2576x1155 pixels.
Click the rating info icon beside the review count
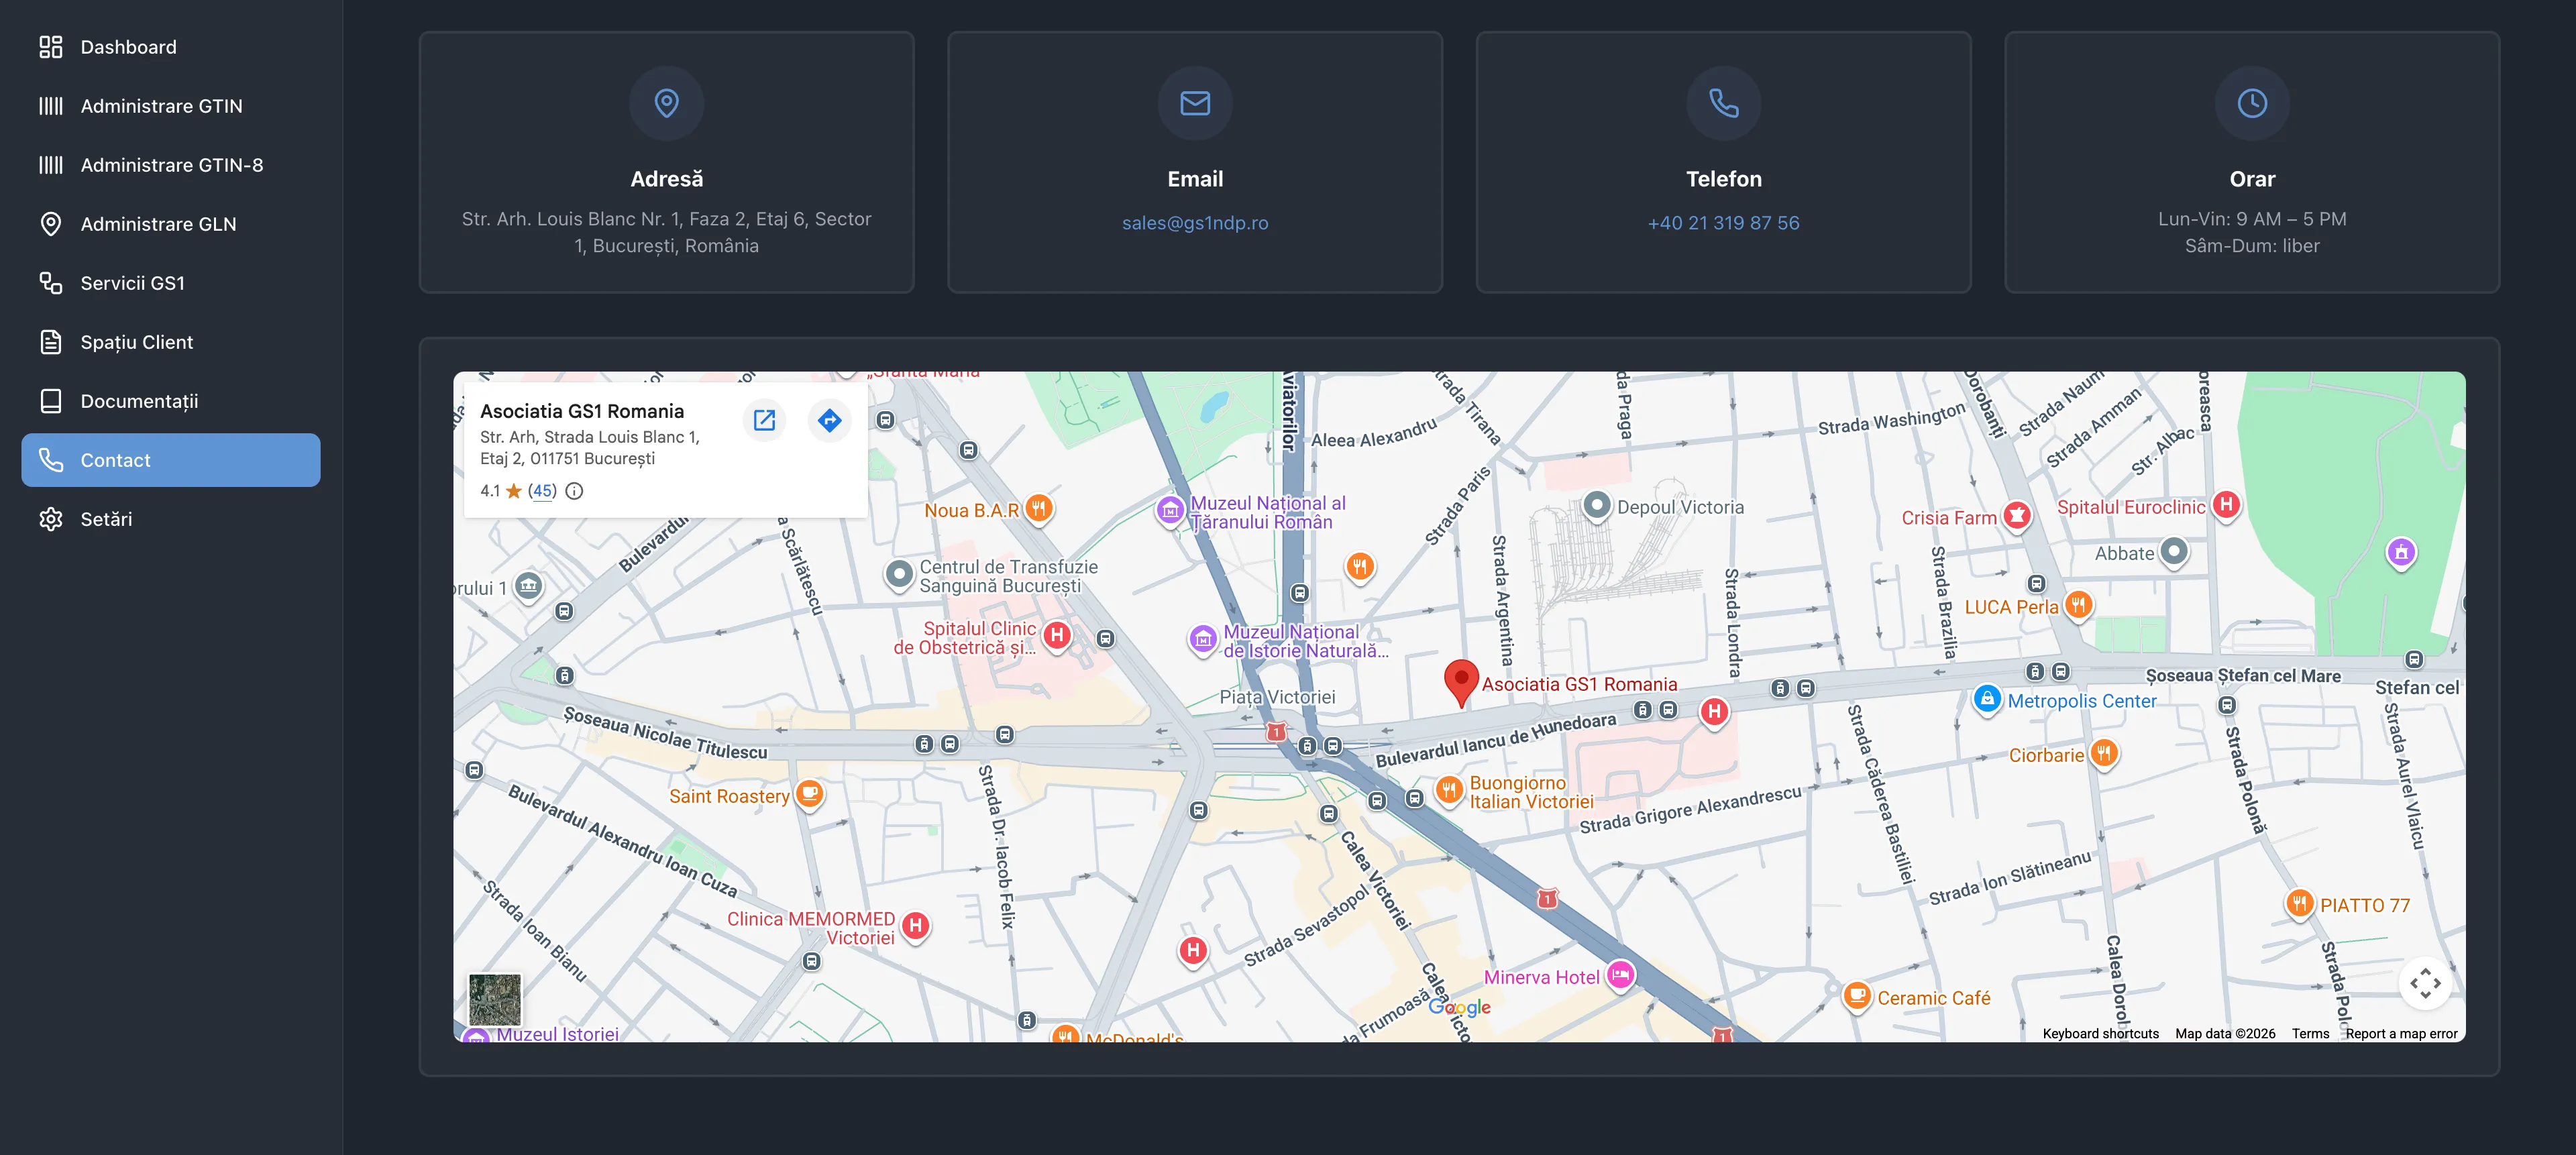point(574,491)
